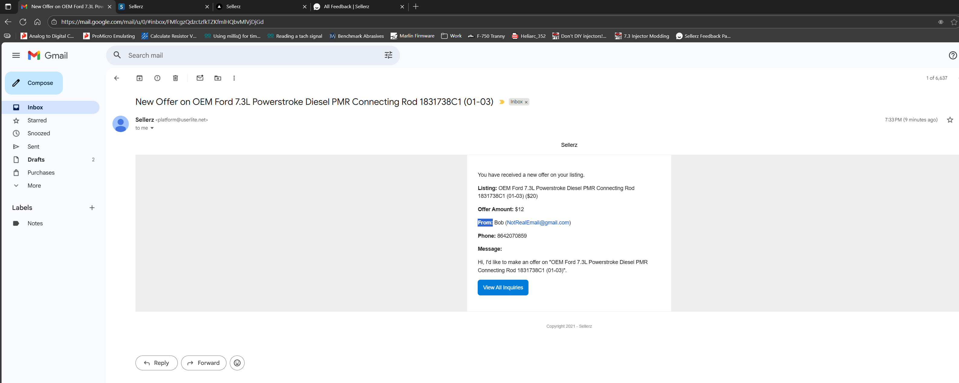Delete the email with the trash icon
Viewport: 959px width, 383px height.
pos(175,78)
